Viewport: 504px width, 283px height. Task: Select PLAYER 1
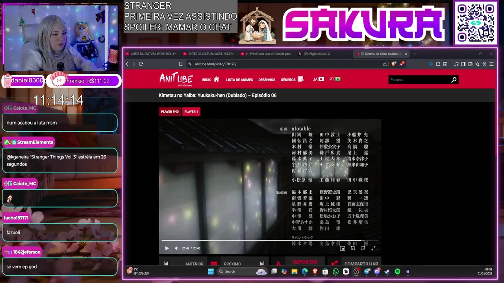(191, 112)
